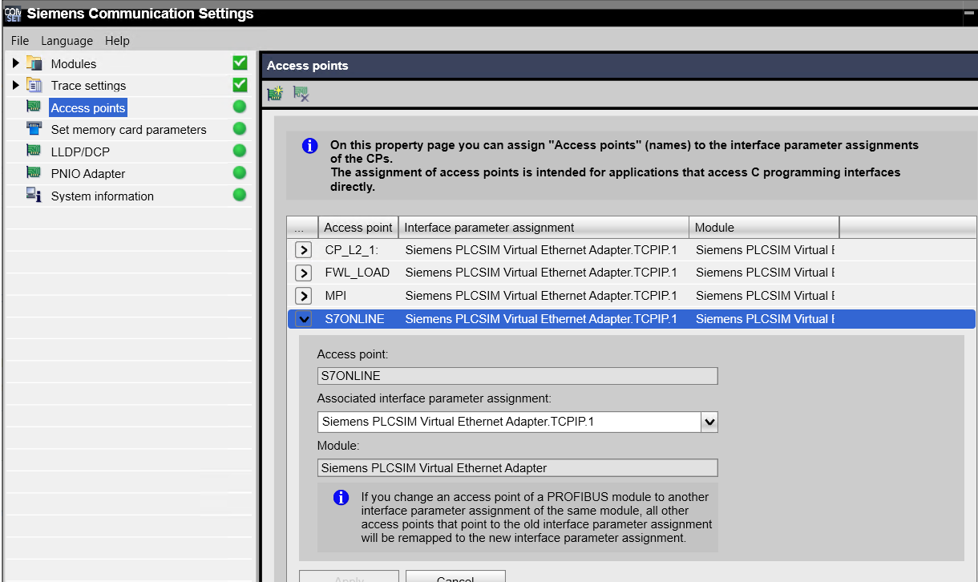The width and height of the screenshot is (978, 582).
Task: Click the Access point column header
Action: click(x=358, y=227)
